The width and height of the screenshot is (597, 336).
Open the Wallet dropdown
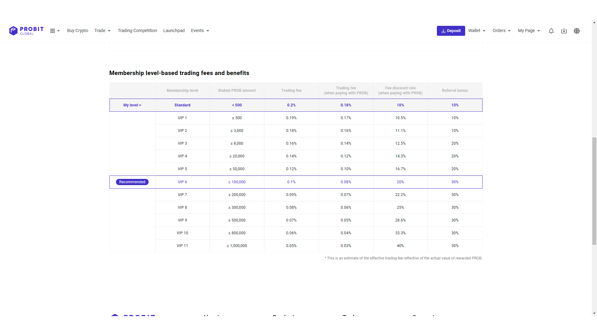pos(477,30)
